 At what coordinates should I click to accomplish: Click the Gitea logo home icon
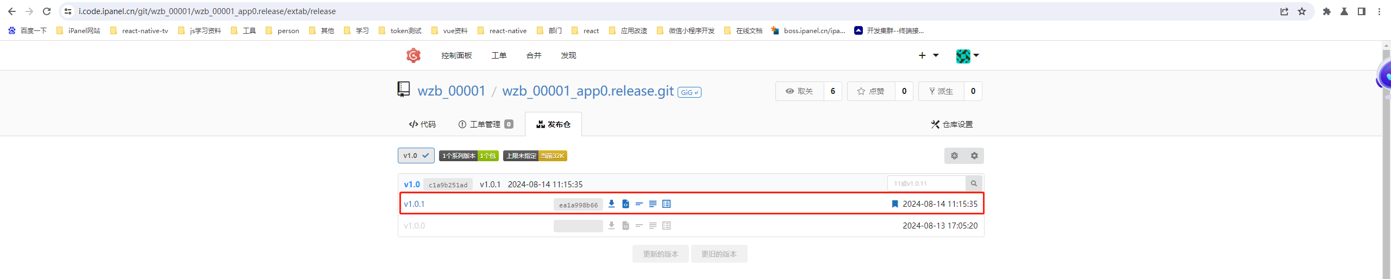413,55
